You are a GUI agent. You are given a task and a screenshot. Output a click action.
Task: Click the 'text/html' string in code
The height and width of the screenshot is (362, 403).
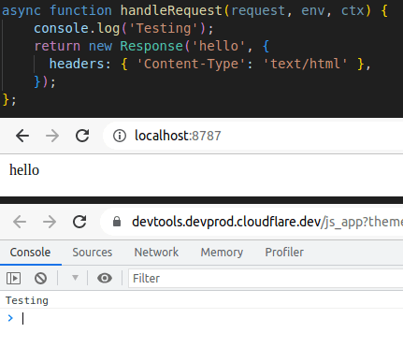(306, 64)
